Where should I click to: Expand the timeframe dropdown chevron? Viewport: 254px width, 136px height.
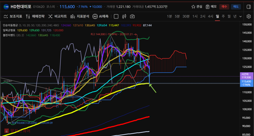[241, 16]
